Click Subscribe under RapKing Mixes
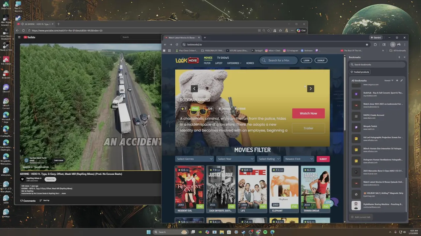 (50, 179)
